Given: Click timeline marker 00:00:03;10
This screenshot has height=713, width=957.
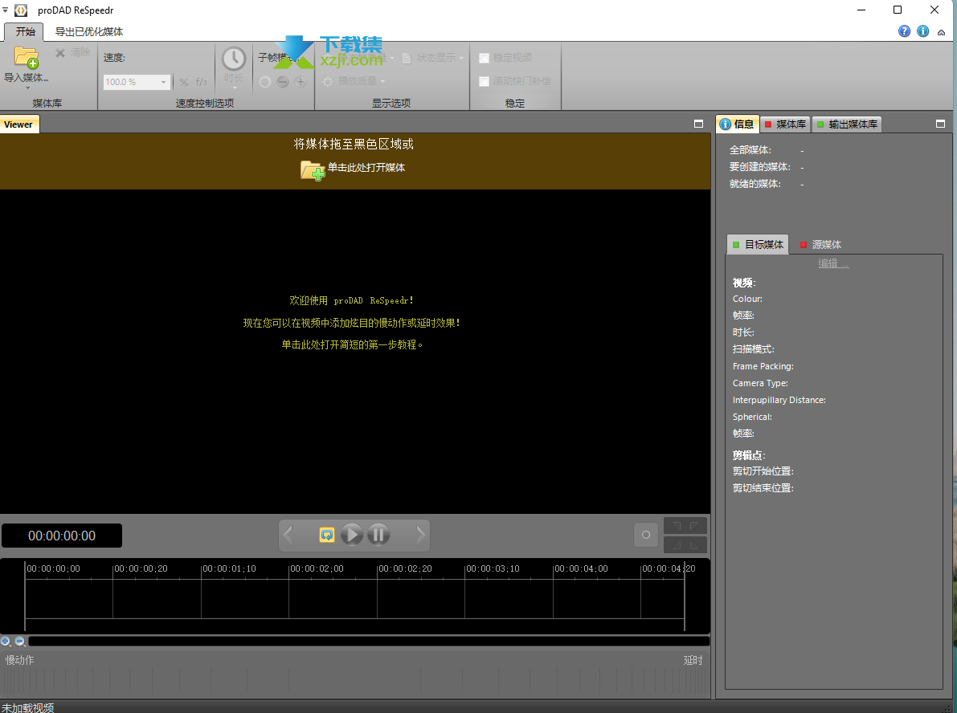Looking at the screenshot, I should (493, 569).
